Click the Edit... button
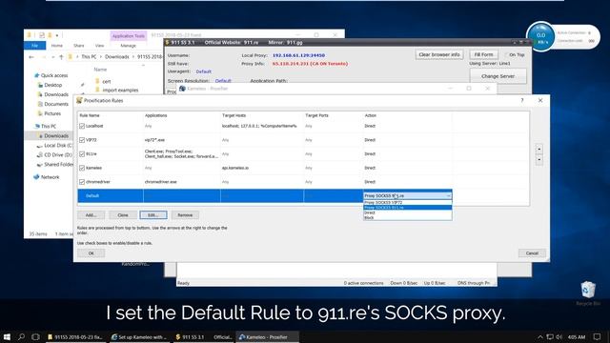Screen dimensions: 610x343 pos(153,215)
